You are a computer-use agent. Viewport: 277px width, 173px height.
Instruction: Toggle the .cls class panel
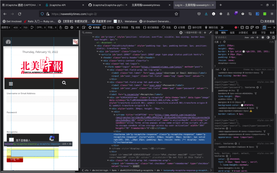252,37
